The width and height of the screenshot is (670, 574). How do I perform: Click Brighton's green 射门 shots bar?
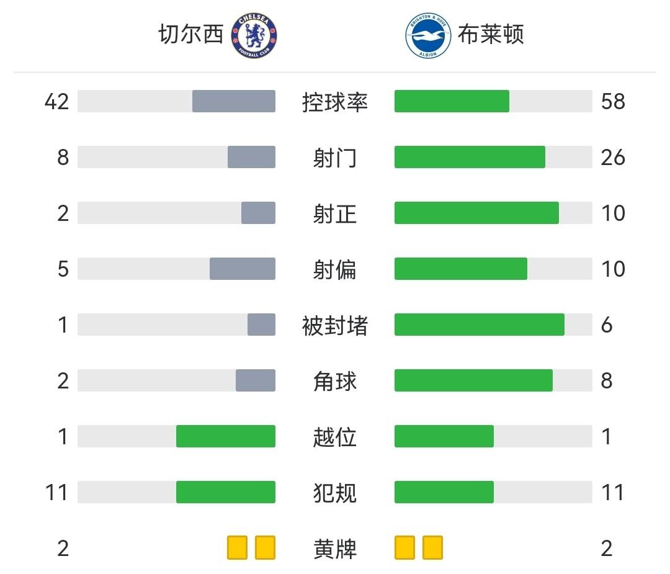pos(470,157)
